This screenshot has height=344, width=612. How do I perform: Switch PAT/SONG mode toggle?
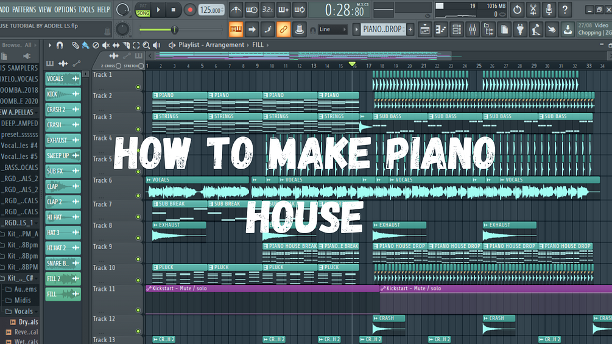[x=143, y=10]
